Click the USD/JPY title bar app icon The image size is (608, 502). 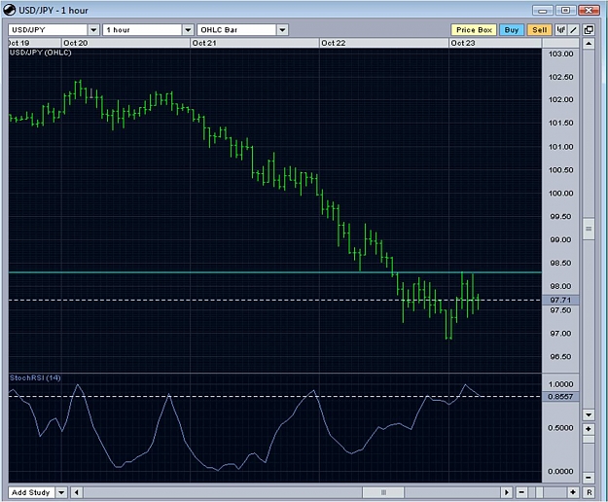tap(10, 10)
